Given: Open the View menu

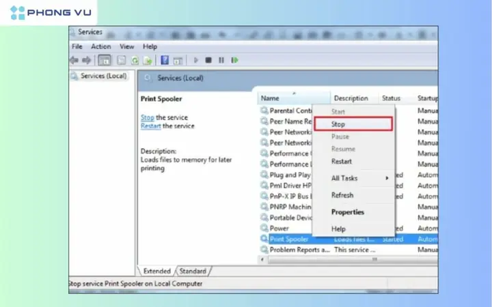Looking at the screenshot, I should click(127, 46).
